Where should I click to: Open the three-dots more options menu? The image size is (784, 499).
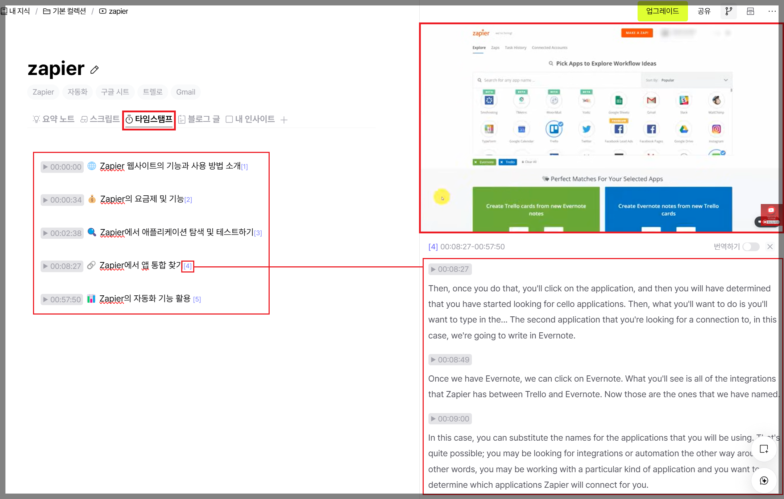772,11
